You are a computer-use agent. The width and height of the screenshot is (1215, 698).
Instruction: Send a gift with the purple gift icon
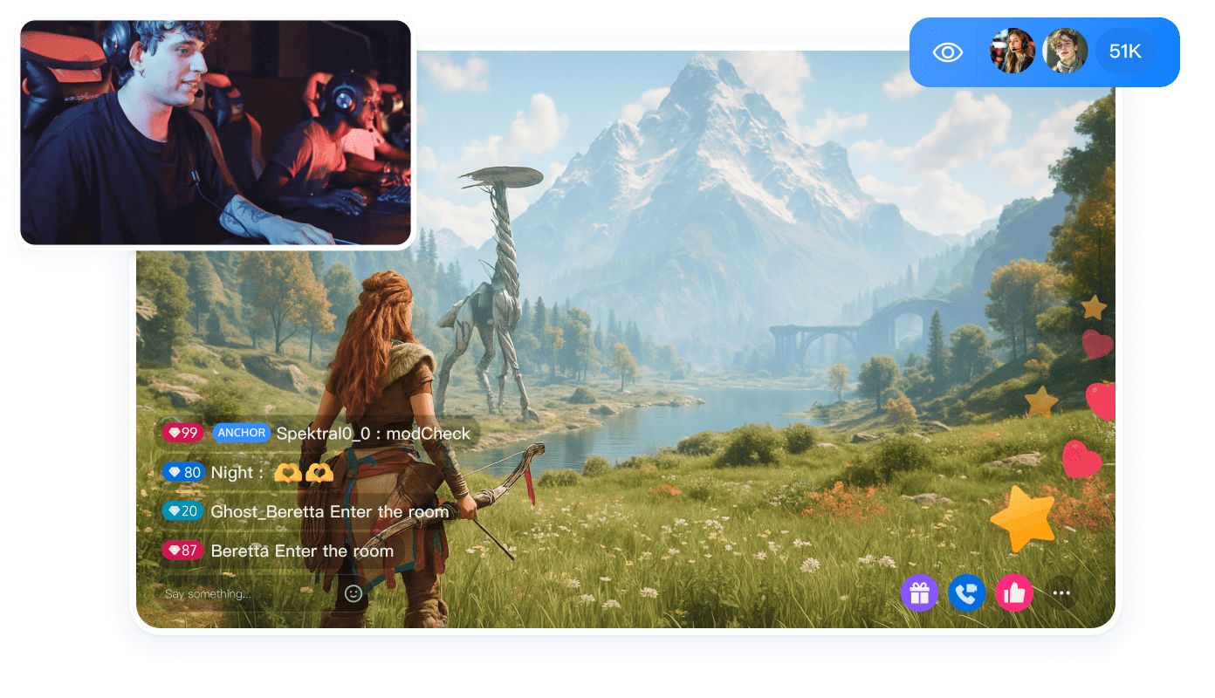tap(919, 593)
